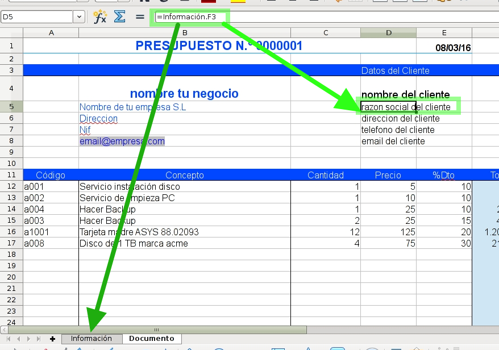This screenshot has height=350, width=499.
Task: Add a new sheet with the plus icon
Action: (x=52, y=338)
